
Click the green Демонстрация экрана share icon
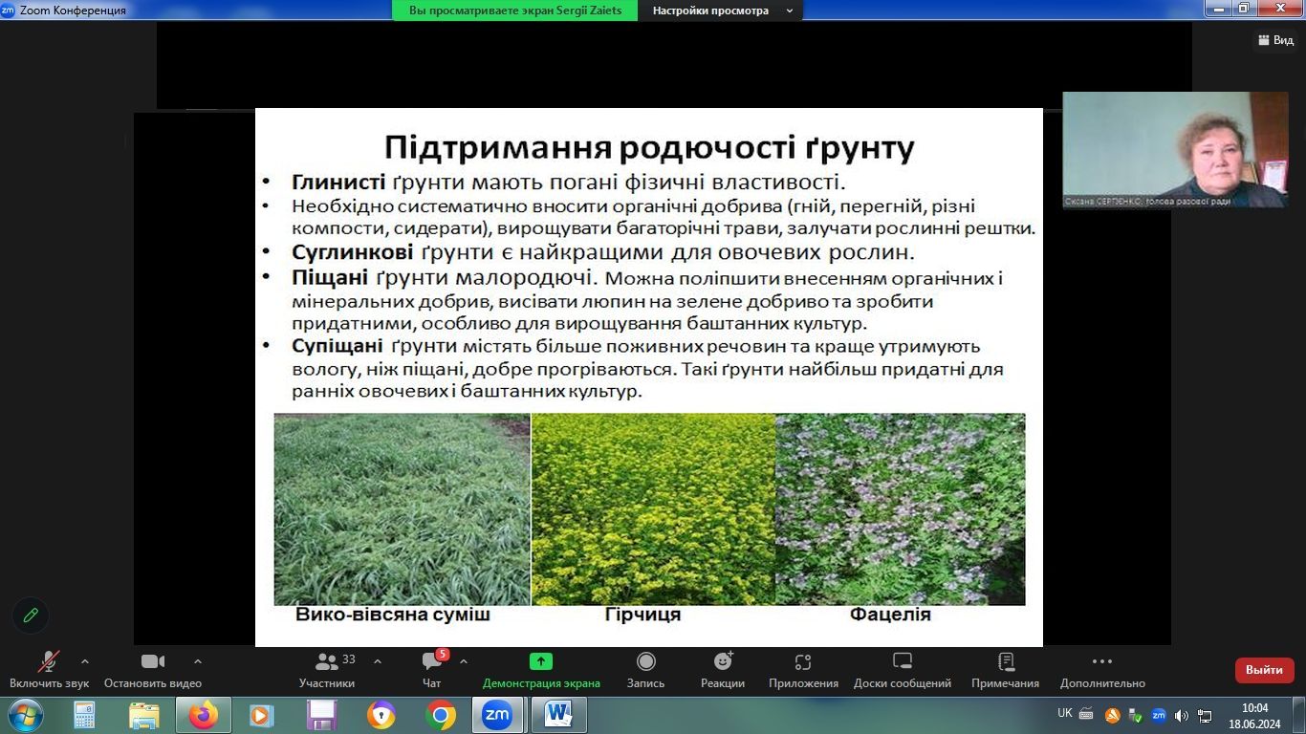541,661
